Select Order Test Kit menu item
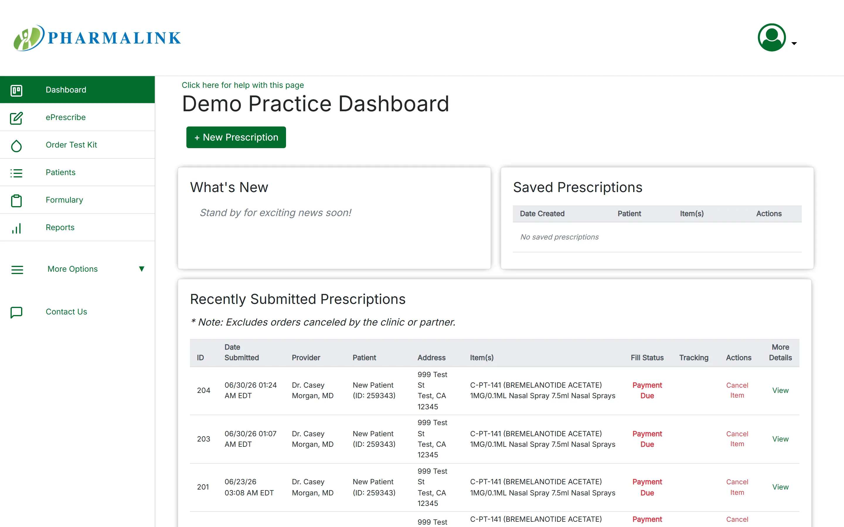The width and height of the screenshot is (844, 527). point(77,145)
